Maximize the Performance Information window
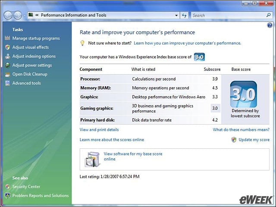Viewport: 276px width, 207px height. [255, 3]
